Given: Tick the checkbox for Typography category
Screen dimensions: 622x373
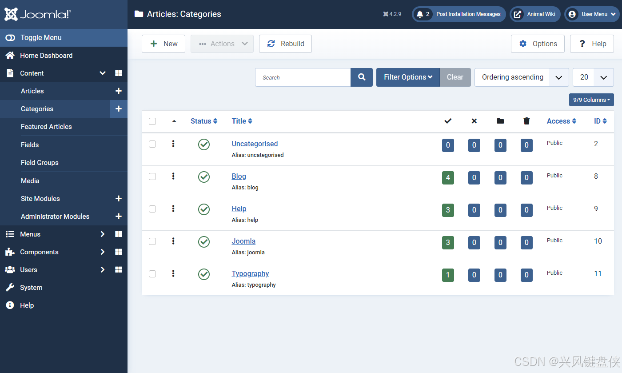Looking at the screenshot, I should point(152,274).
